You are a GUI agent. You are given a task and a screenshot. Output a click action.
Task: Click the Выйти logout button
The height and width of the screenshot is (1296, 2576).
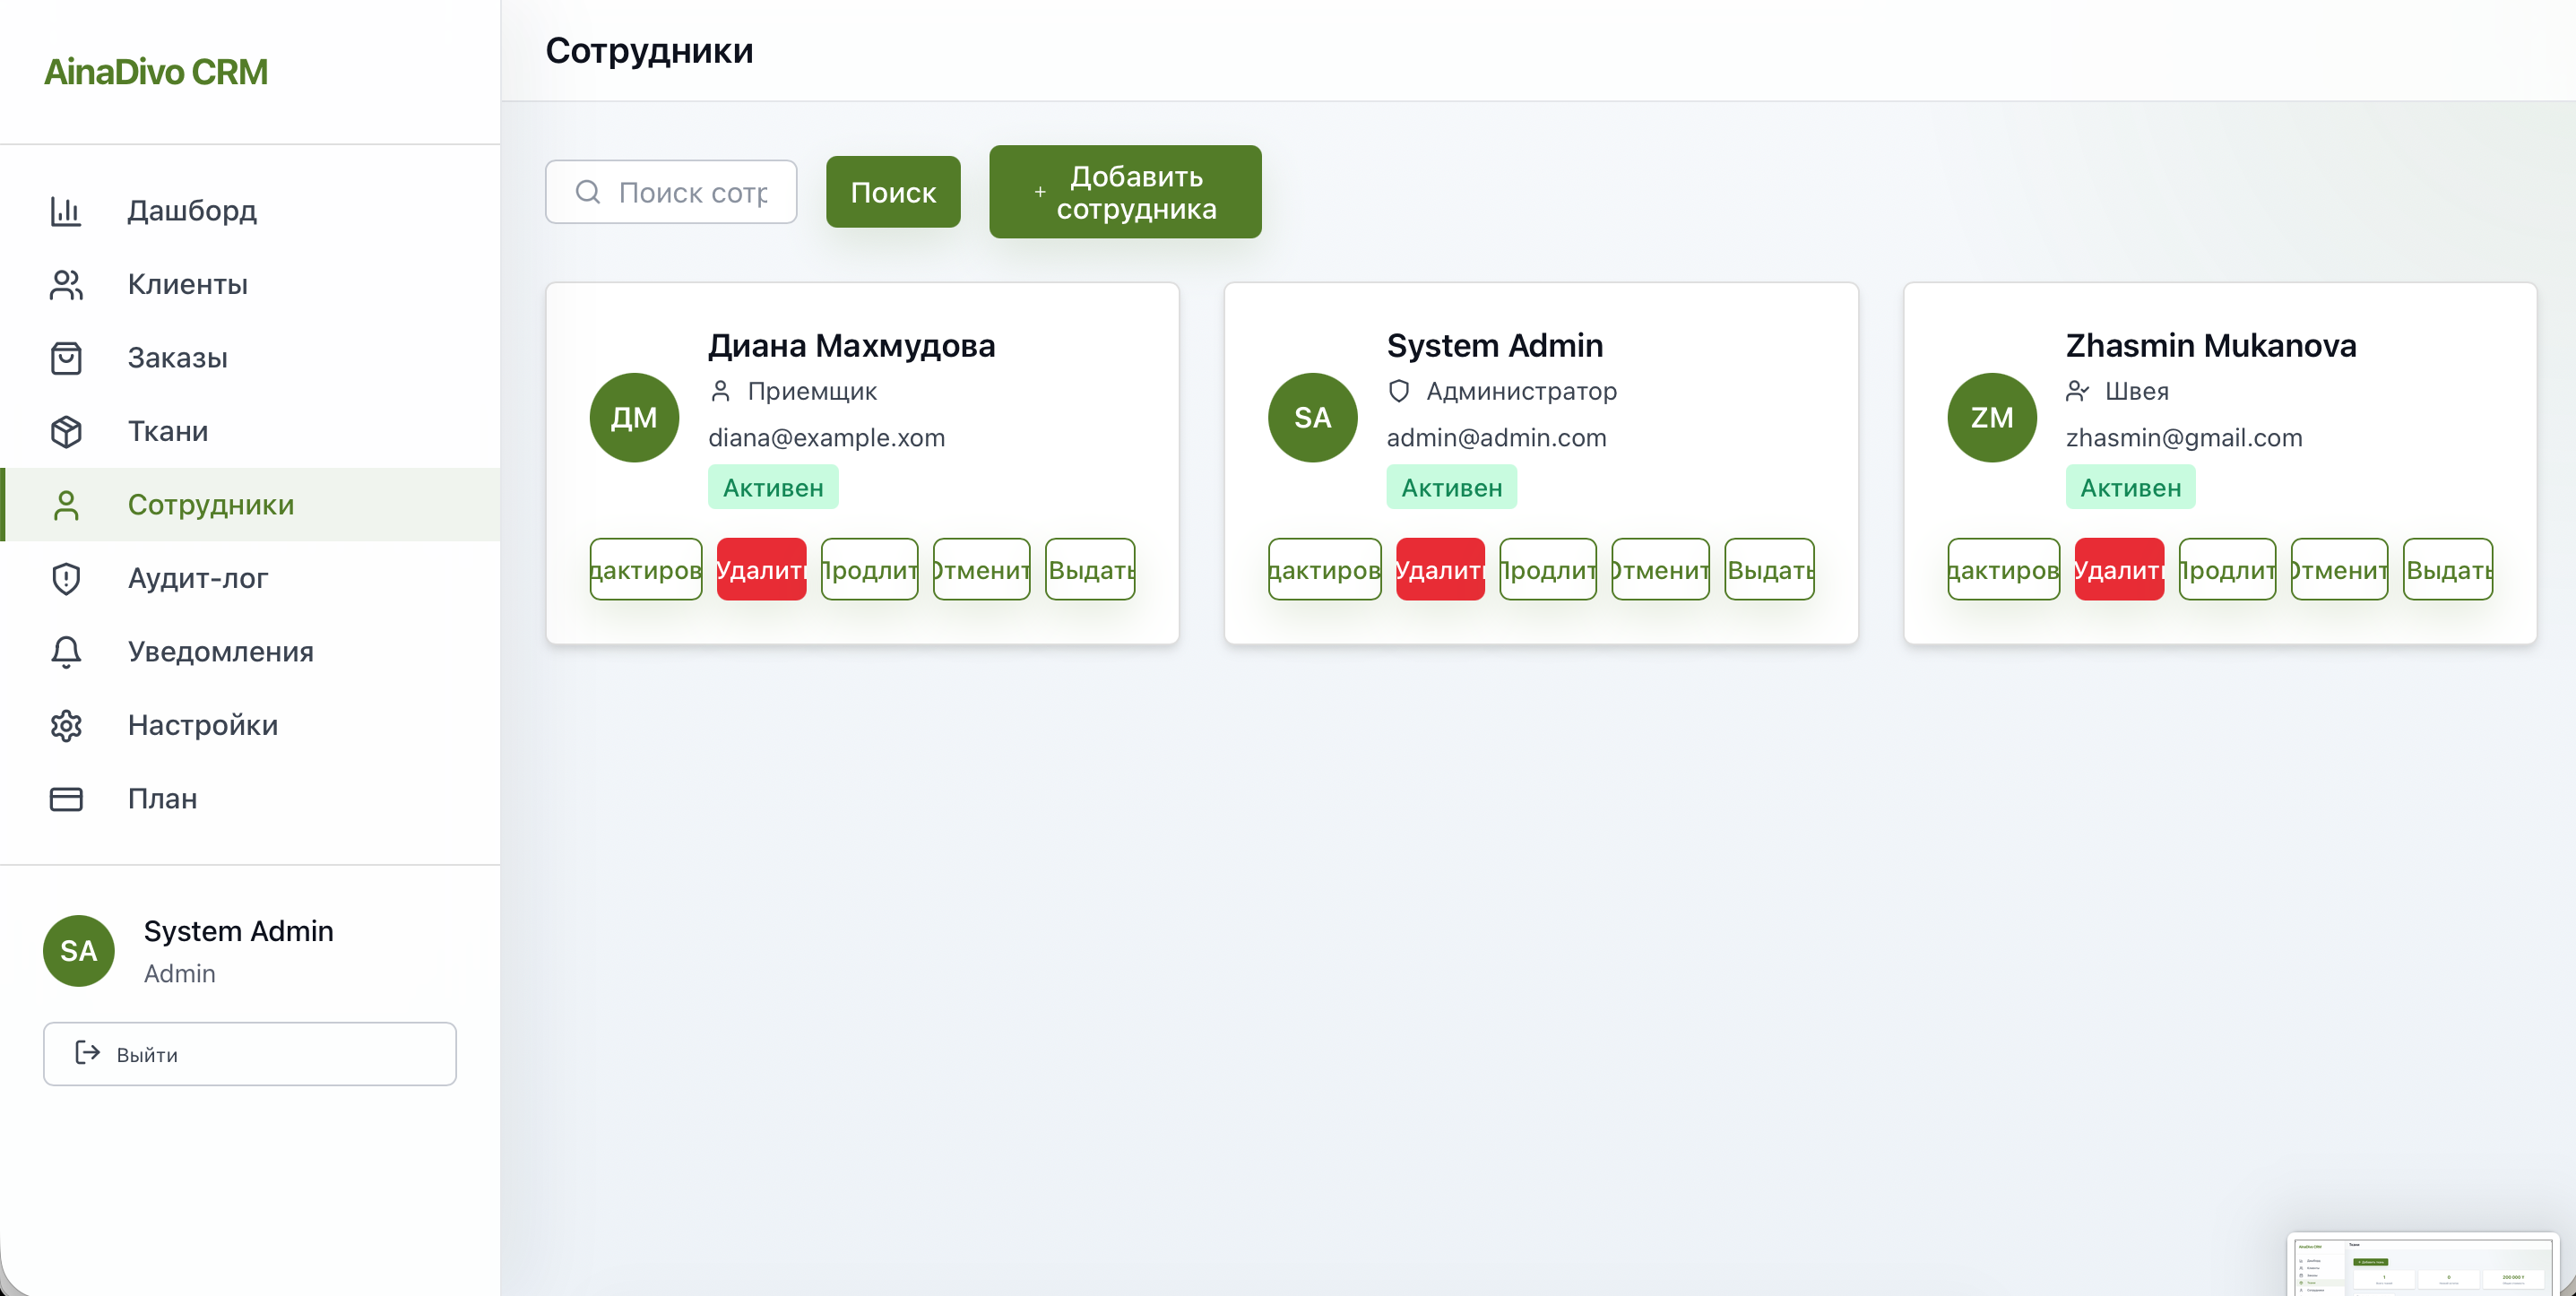(x=250, y=1054)
